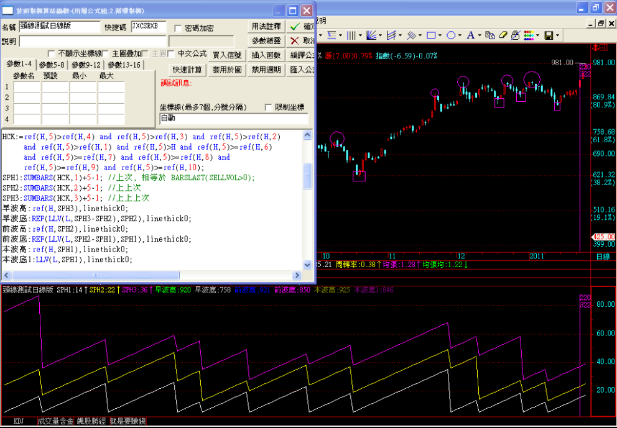Select the fan lines drawing tool
The image size is (617, 428).
[x=371, y=35]
